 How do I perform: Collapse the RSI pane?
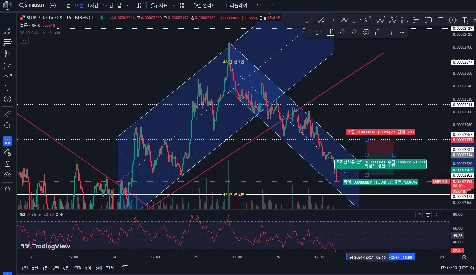(x=437, y=215)
